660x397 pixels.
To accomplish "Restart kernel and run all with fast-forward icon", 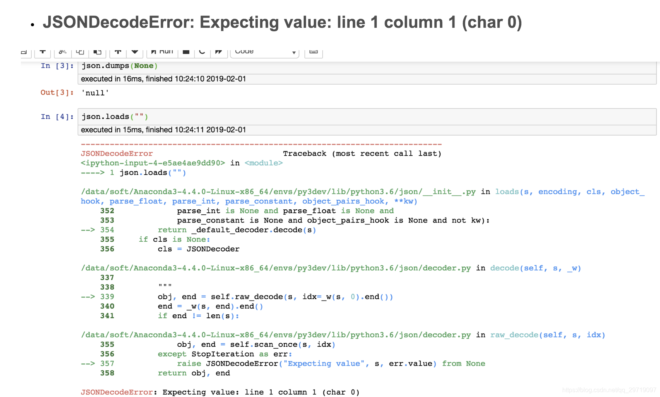I will click(219, 52).
